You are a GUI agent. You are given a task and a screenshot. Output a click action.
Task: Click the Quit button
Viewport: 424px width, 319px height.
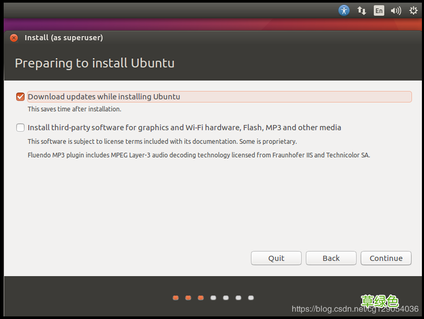pyautogui.click(x=276, y=258)
